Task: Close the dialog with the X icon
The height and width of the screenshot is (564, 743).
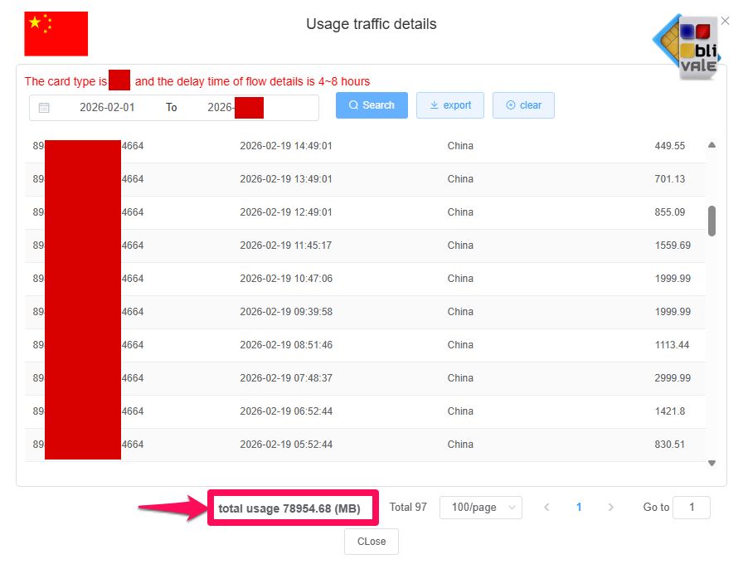Action: tap(726, 21)
